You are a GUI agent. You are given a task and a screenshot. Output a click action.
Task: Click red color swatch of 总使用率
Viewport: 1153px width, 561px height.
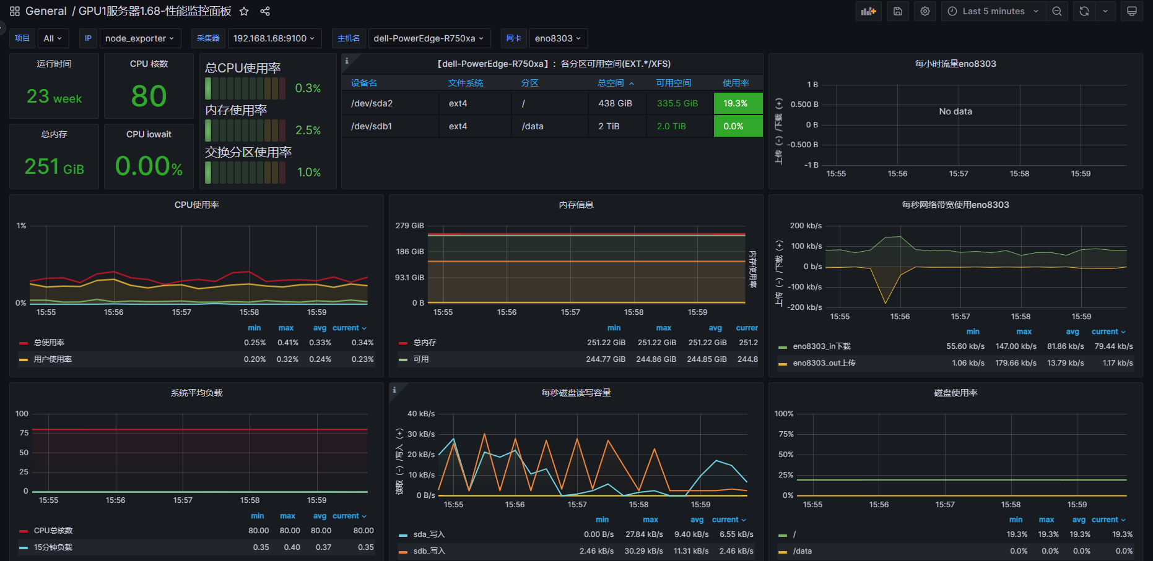[24, 343]
